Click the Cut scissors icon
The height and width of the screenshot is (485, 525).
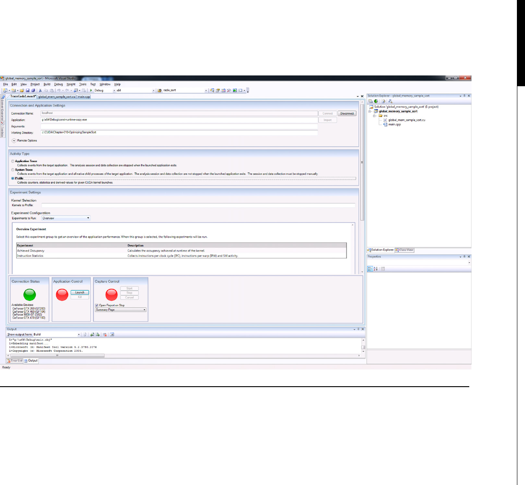40,90
